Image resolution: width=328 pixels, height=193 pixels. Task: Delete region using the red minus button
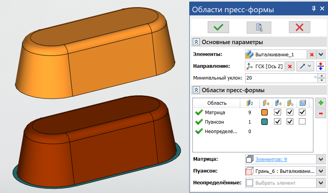click(321, 113)
